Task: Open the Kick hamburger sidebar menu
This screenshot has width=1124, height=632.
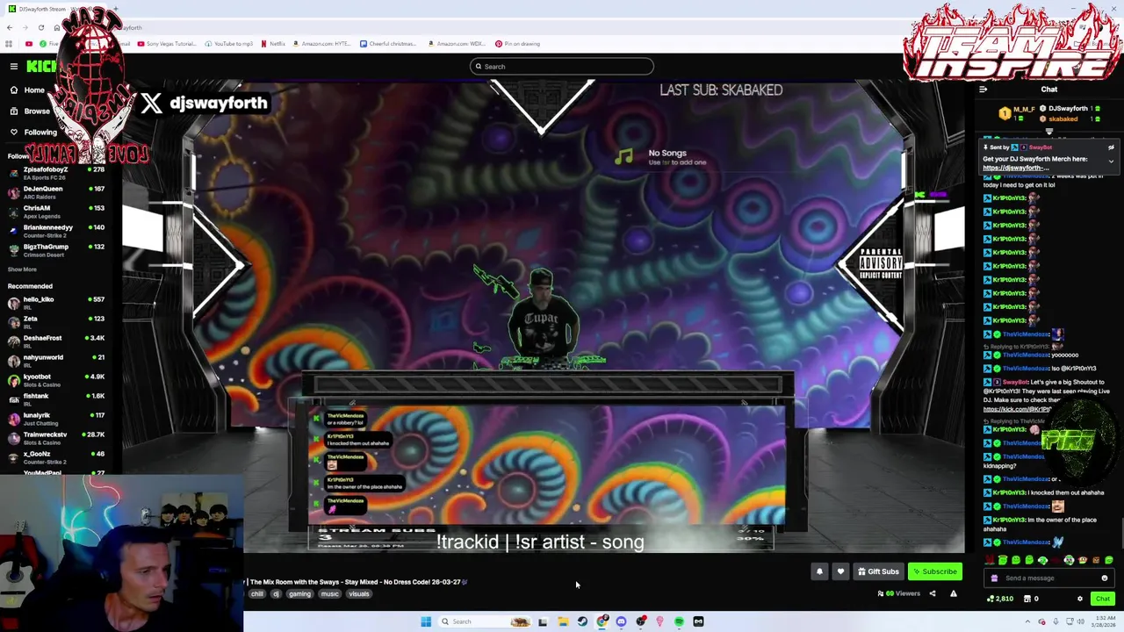Action: tap(13, 67)
